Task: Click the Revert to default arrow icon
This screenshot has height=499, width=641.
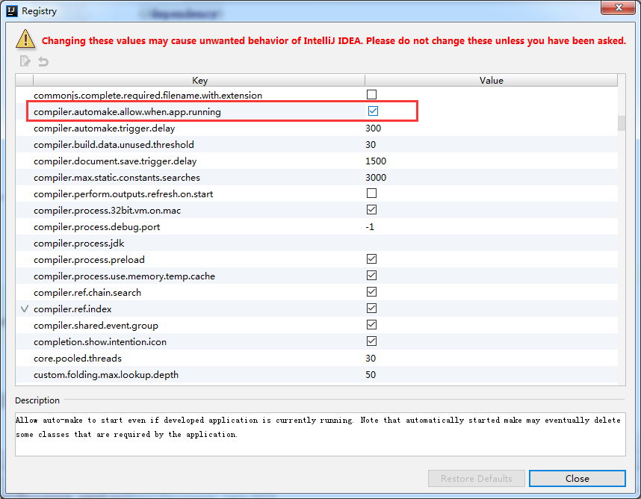Action: tap(43, 62)
